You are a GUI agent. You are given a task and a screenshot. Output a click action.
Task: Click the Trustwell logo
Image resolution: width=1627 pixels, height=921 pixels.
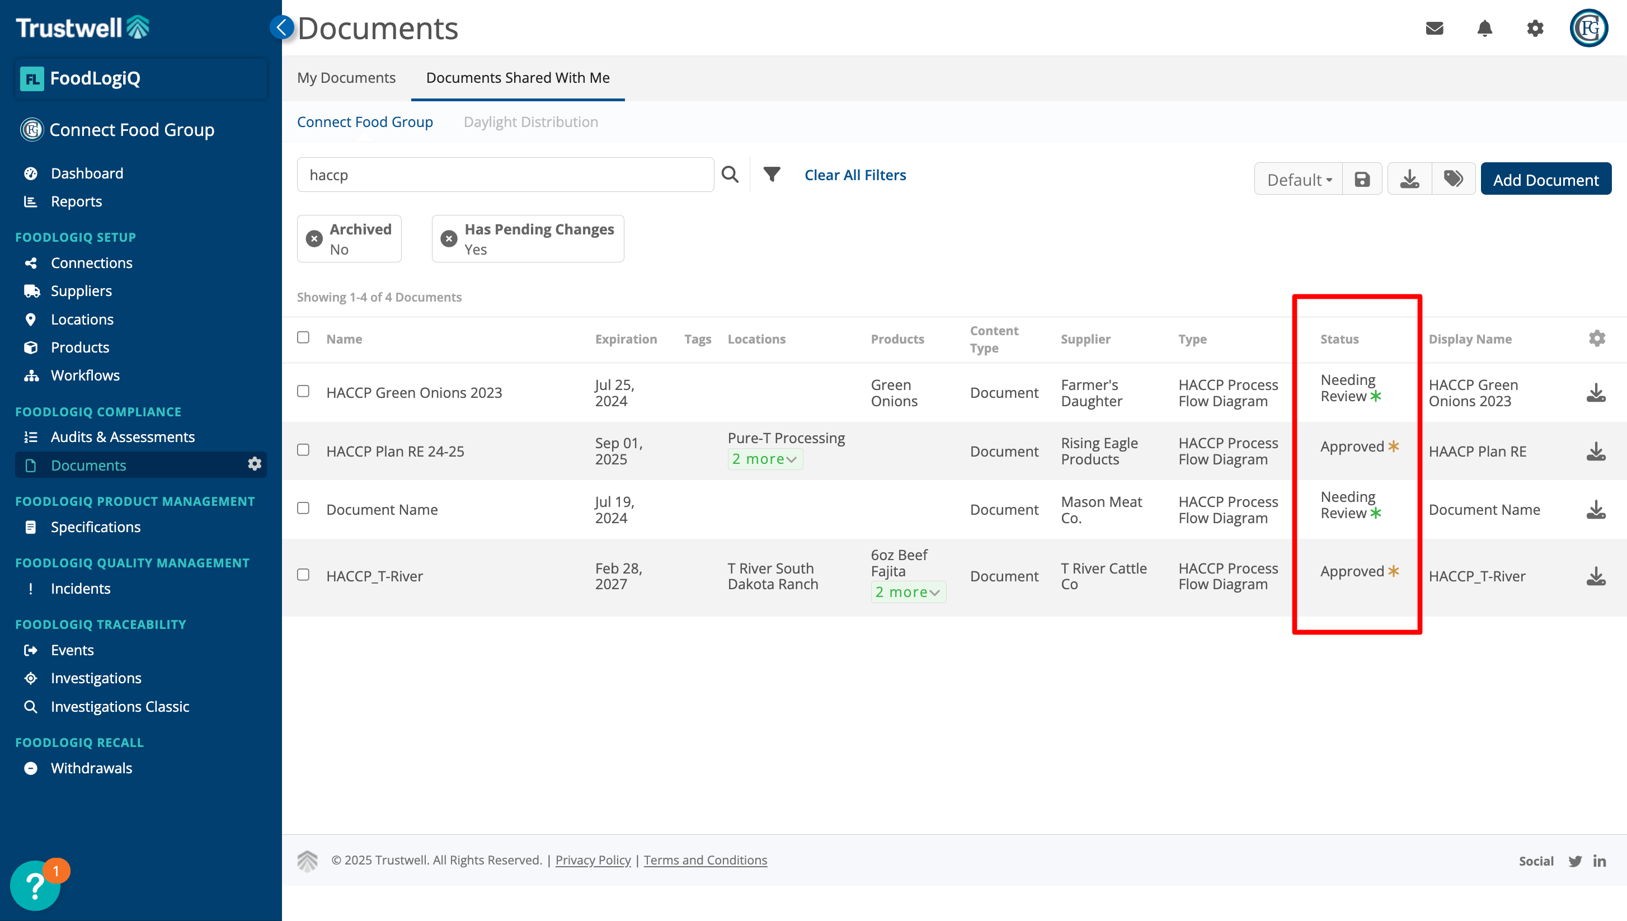82,27
